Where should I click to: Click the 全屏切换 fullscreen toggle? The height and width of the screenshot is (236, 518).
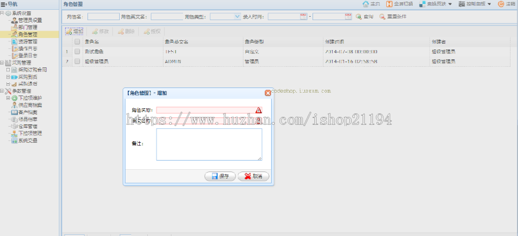pos(400,4)
